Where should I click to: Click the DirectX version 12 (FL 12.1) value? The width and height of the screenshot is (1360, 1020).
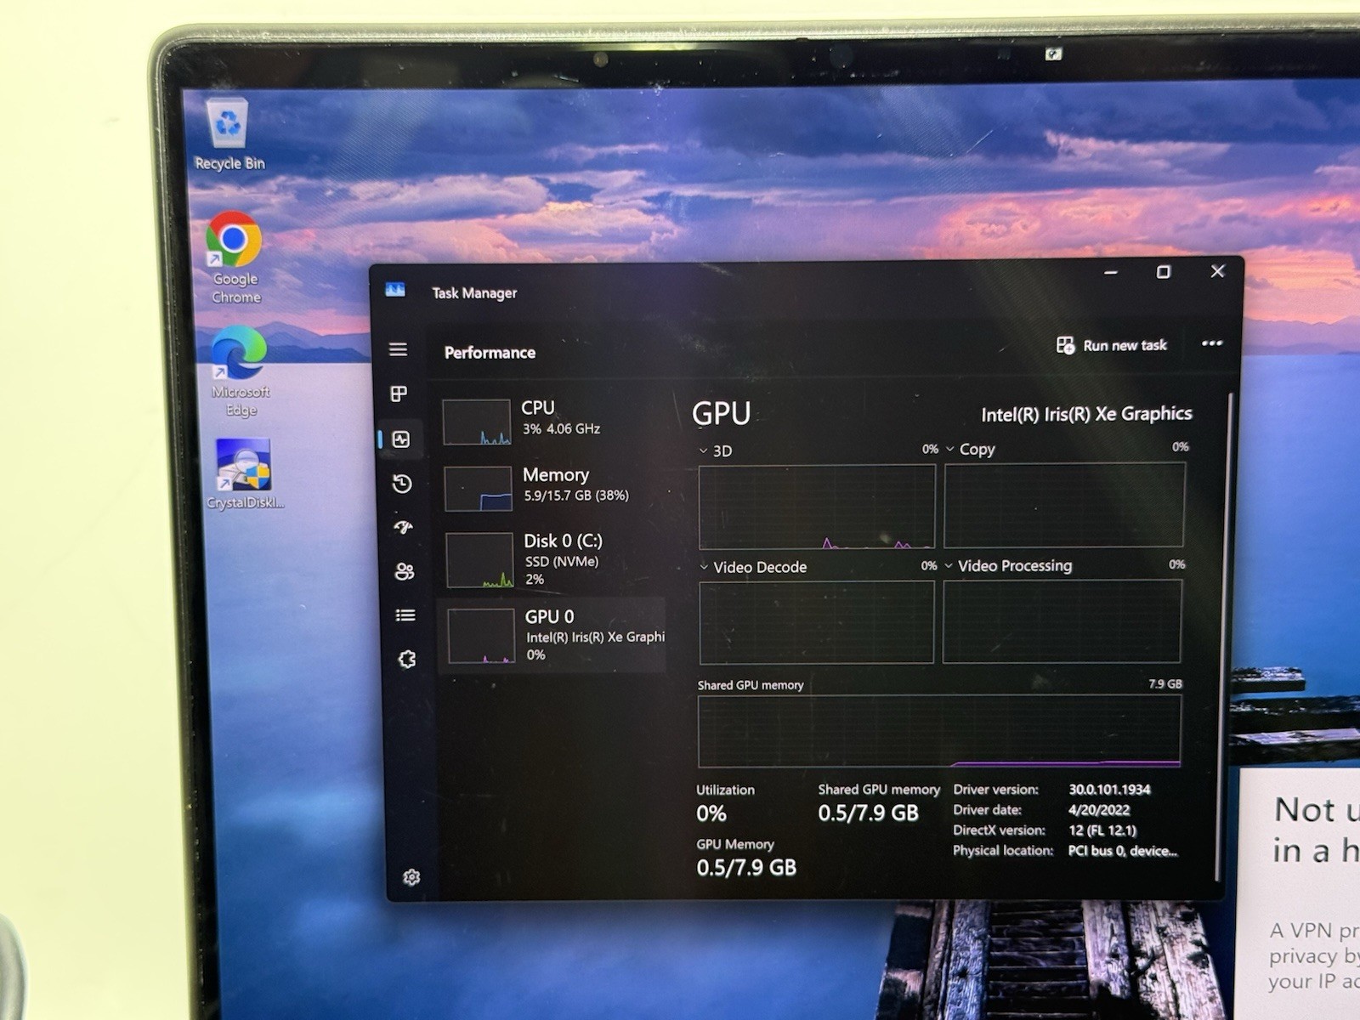pyautogui.click(x=1102, y=830)
